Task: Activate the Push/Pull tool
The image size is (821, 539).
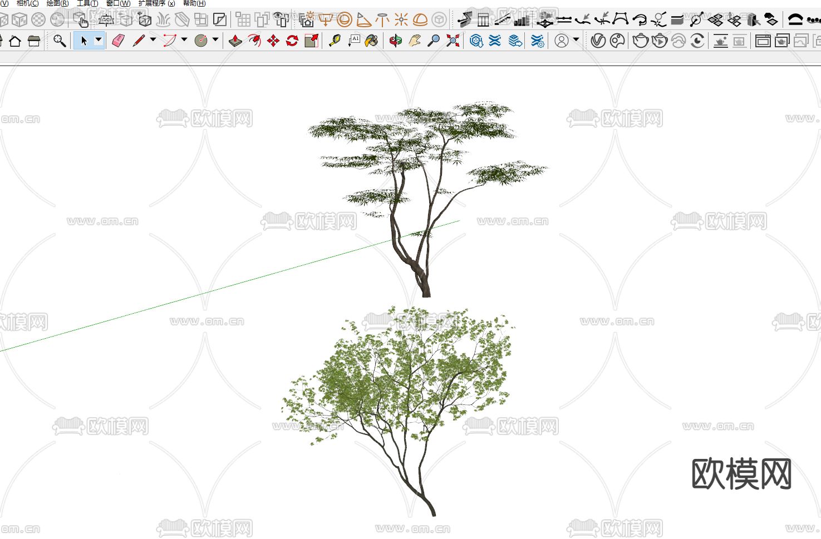Action: [235, 41]
